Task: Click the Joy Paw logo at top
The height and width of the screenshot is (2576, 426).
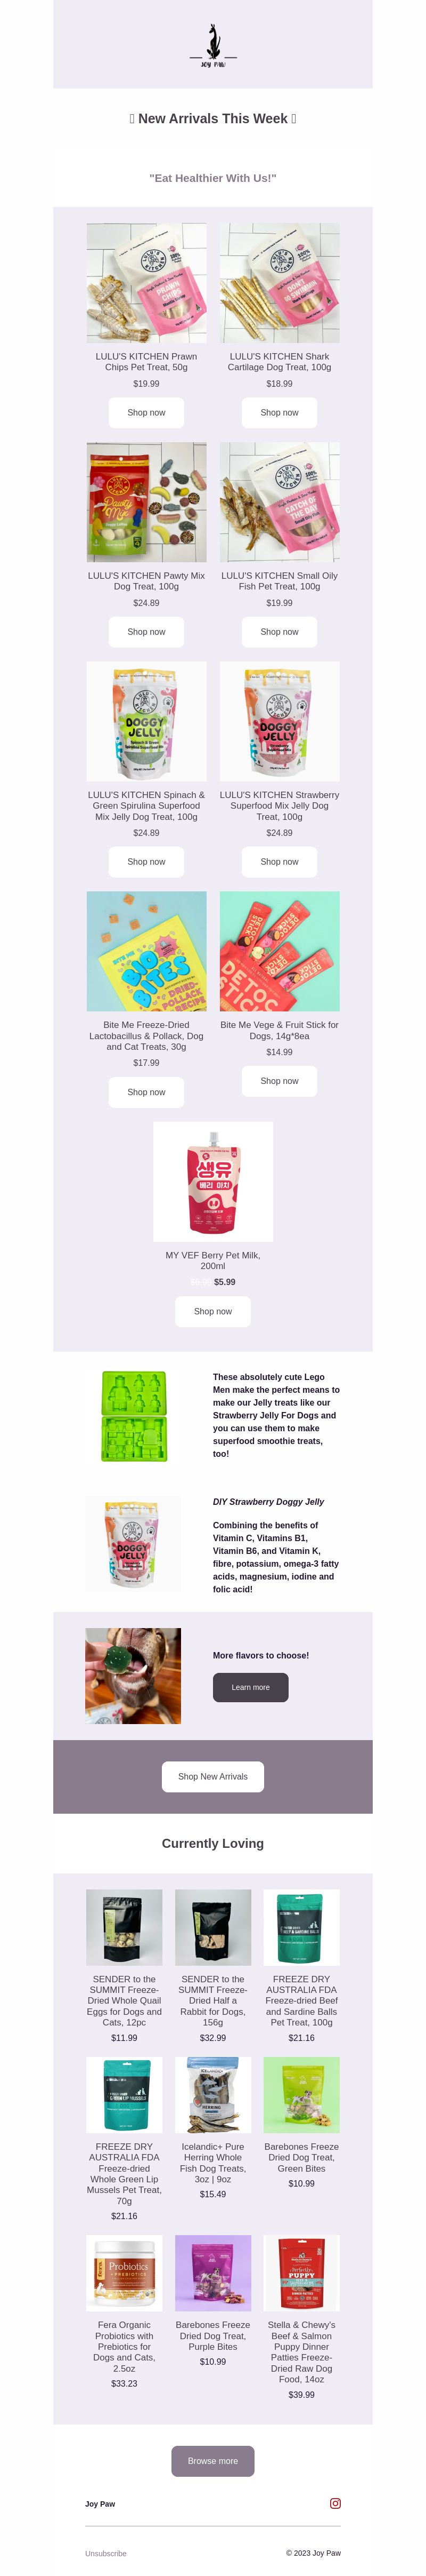Action: pos(212,46)
